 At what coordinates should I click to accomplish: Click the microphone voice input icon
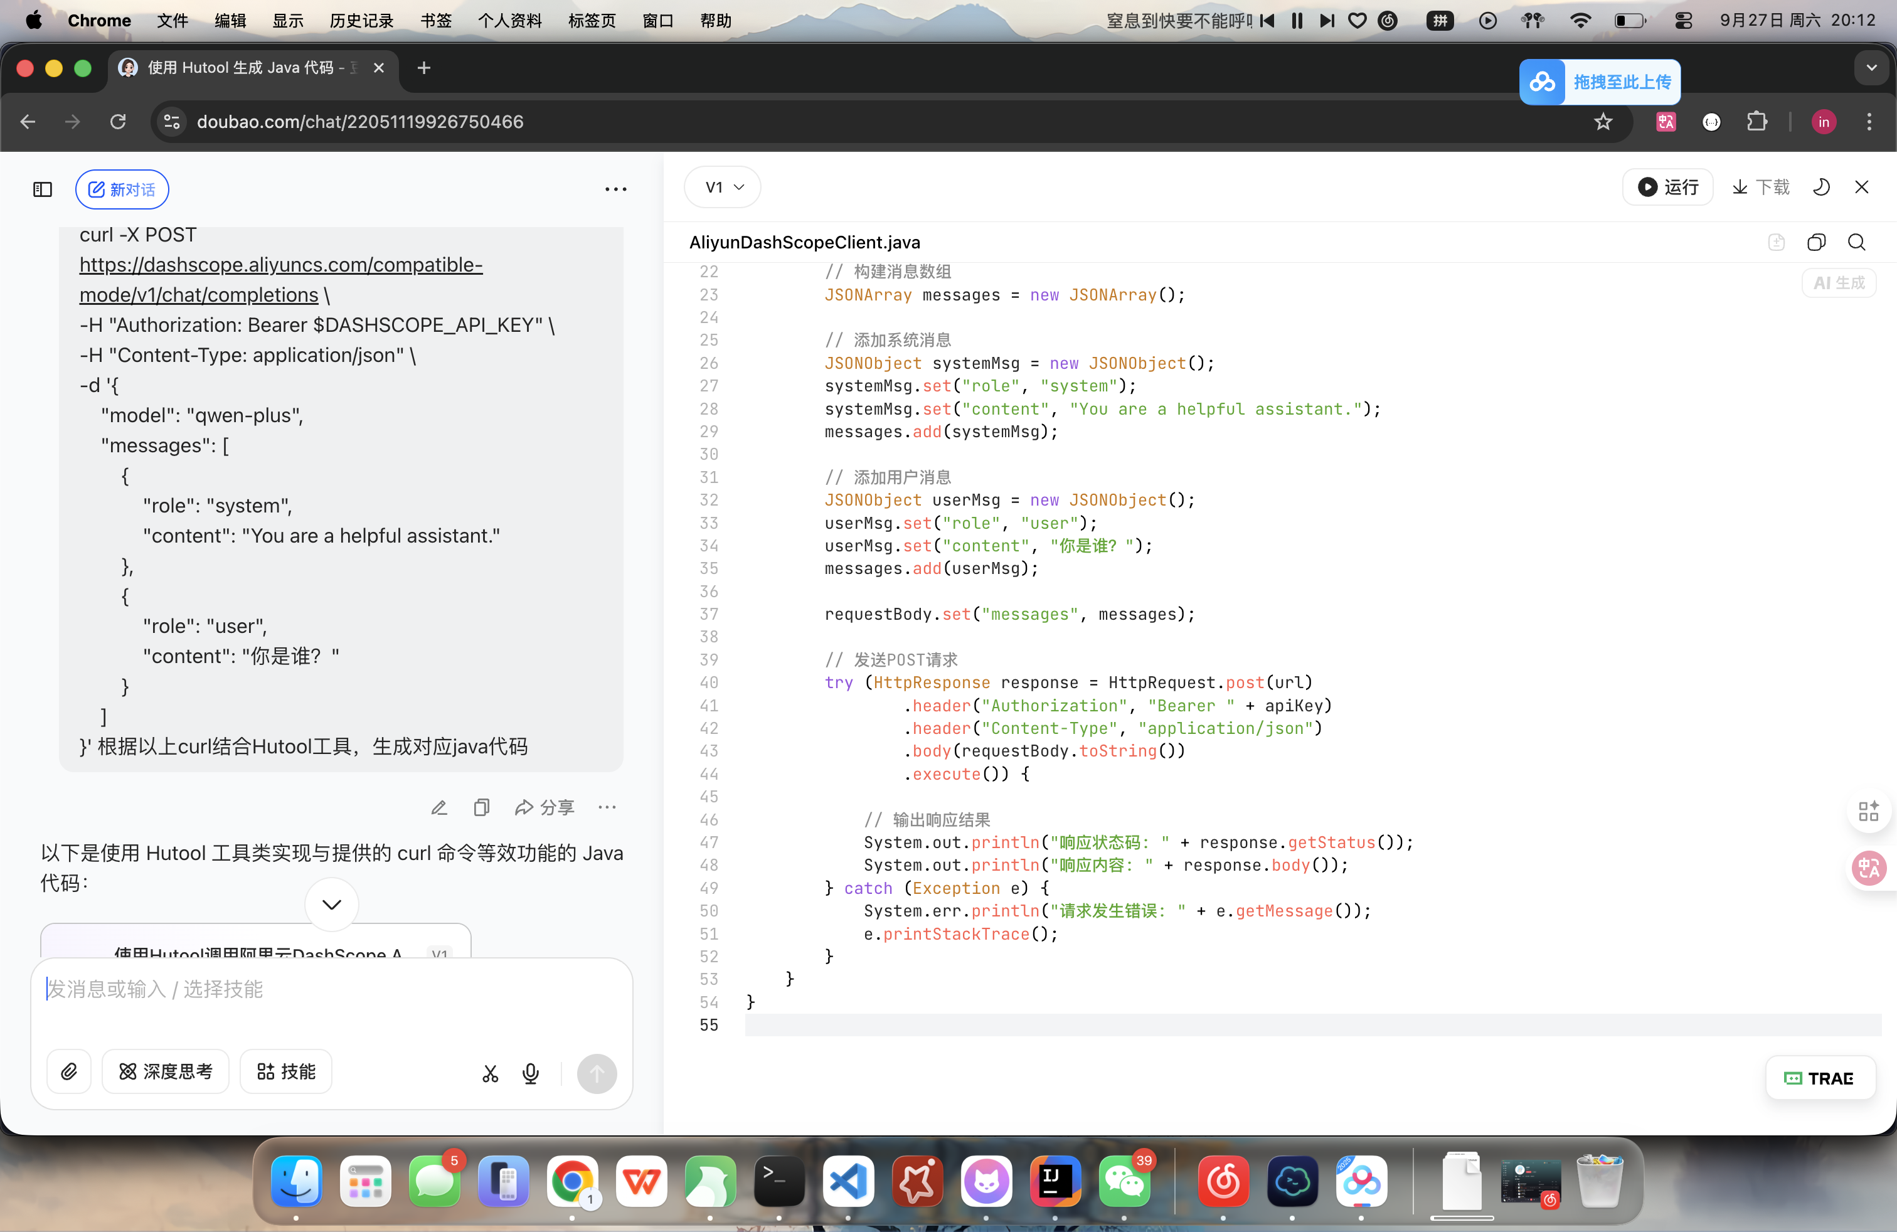coord(531,1073)
